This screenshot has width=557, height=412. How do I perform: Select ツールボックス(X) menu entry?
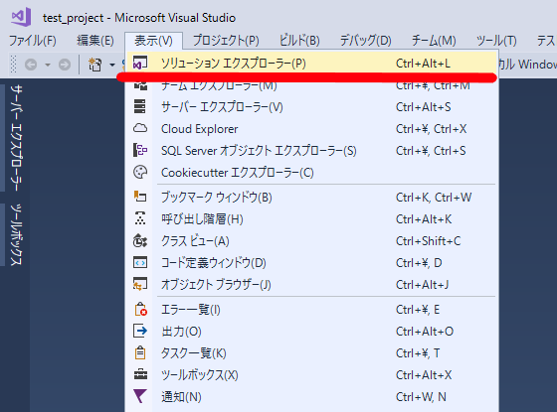(312, 375)
